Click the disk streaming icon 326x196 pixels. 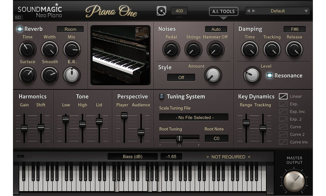[161, 11]
